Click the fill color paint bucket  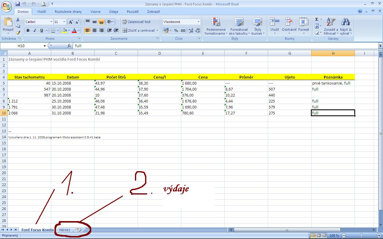coord(64,30)
